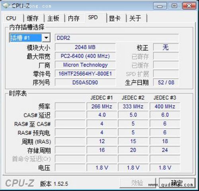Expand the 插槽 #1 slot dropdown arrow
This screenshot has height=191, width=199.
point(46,38)
